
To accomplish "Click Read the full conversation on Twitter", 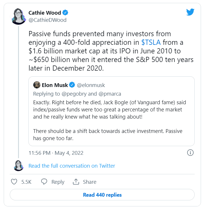I will coord(72,166).
